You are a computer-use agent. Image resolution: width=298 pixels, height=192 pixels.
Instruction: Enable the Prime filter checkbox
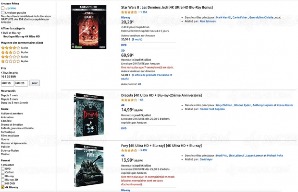click(x=3, y=7)
